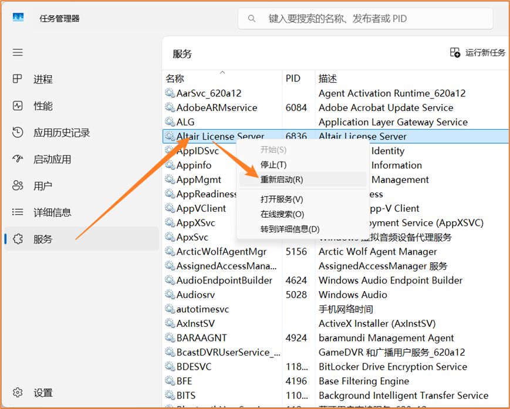510x409 pixels.
Task: Sort services by the 名称 column header
Action: tap(175, 79)
